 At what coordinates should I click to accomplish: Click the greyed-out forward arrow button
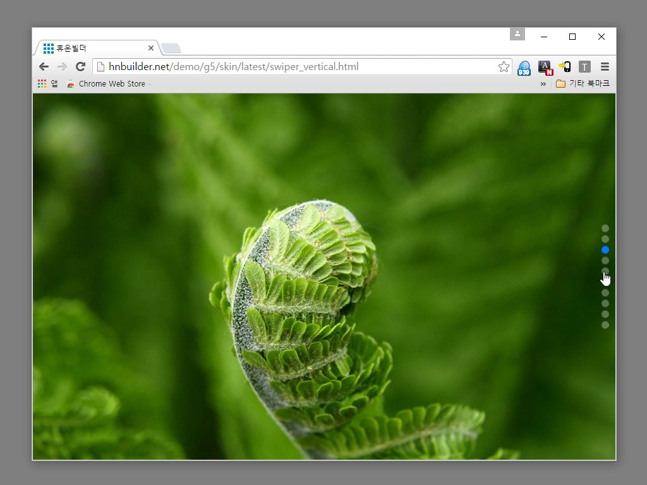(62, 67)
